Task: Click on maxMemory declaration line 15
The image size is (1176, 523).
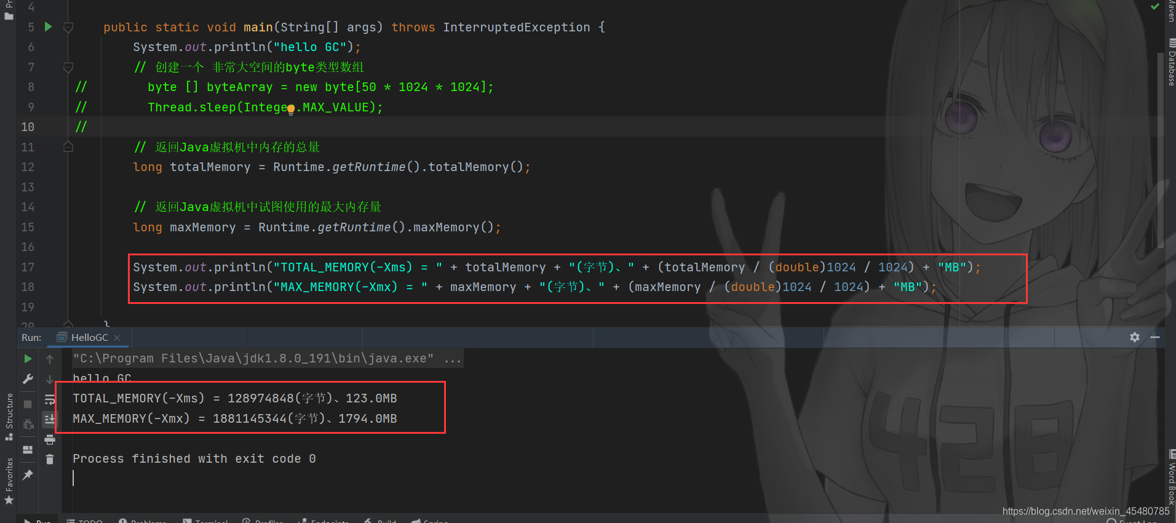Action: pyautogui.click(x=317, y=227)
